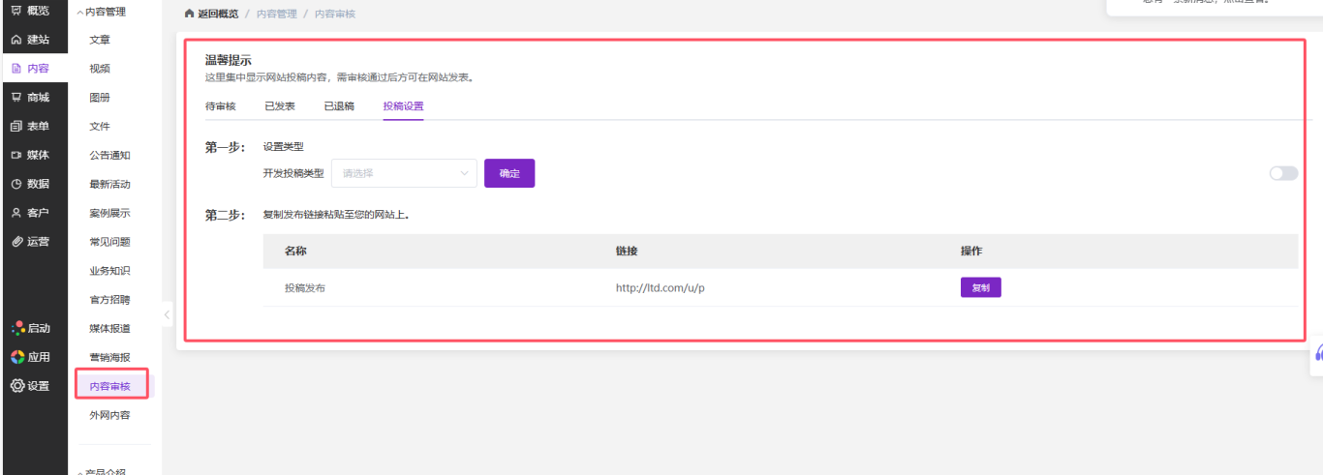1323x475 pixels.
Task: Open 媒体 in the main sidebar
Action: point(30,155)
